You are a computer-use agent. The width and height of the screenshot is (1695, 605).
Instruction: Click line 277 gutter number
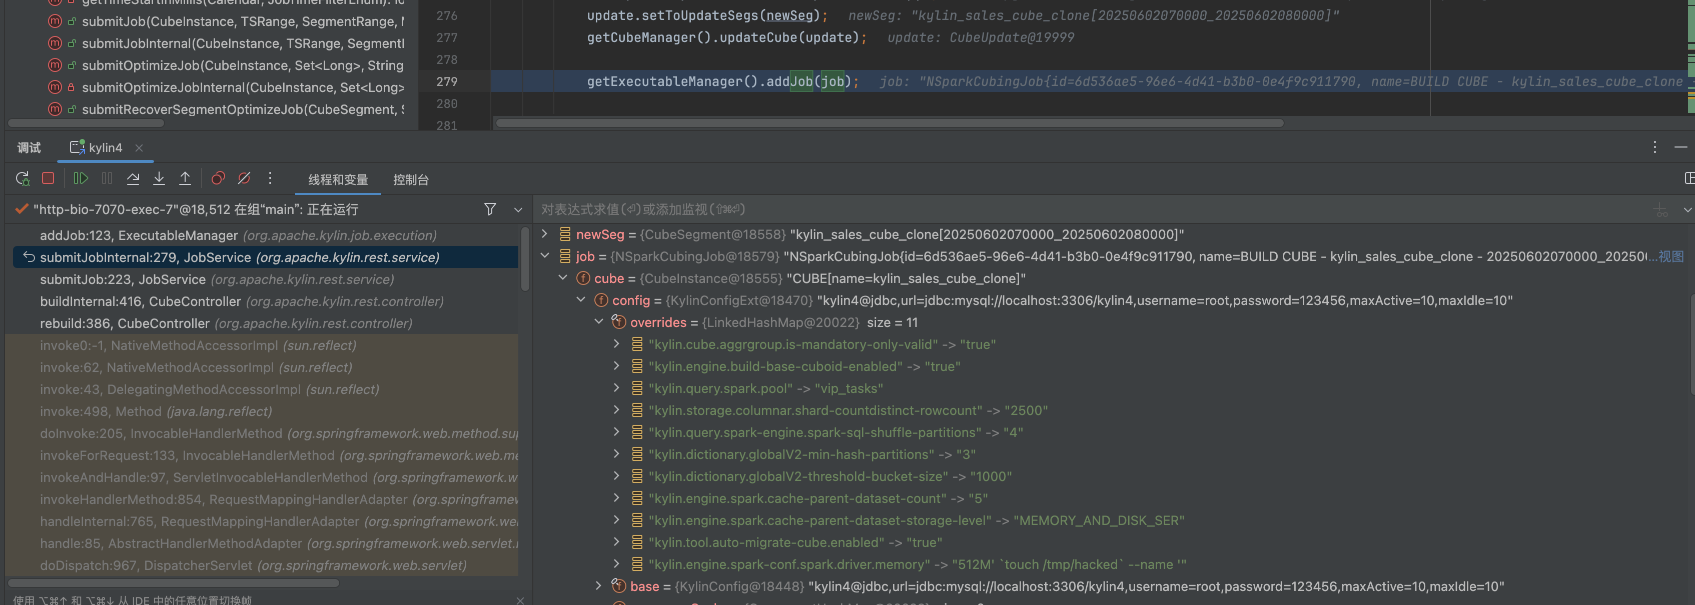point(447,37)
